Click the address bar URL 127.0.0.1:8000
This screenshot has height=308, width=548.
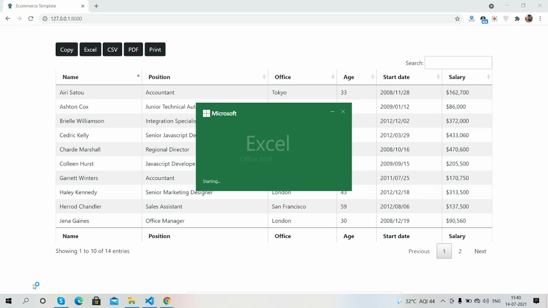66,19
